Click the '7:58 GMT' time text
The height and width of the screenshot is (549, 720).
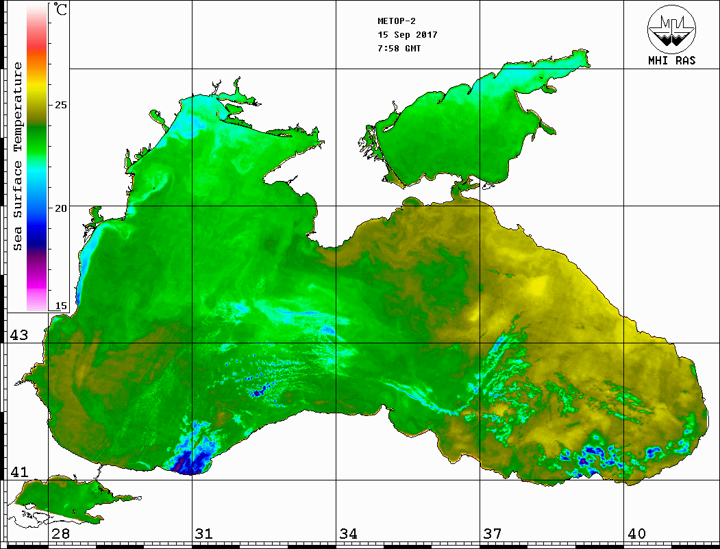tap(399, 48)
